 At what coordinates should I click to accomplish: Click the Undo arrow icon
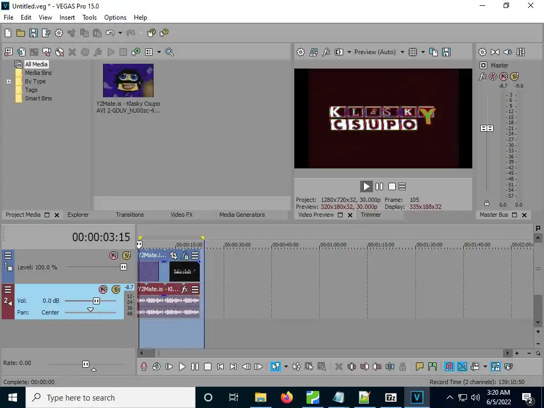[110, 33]
